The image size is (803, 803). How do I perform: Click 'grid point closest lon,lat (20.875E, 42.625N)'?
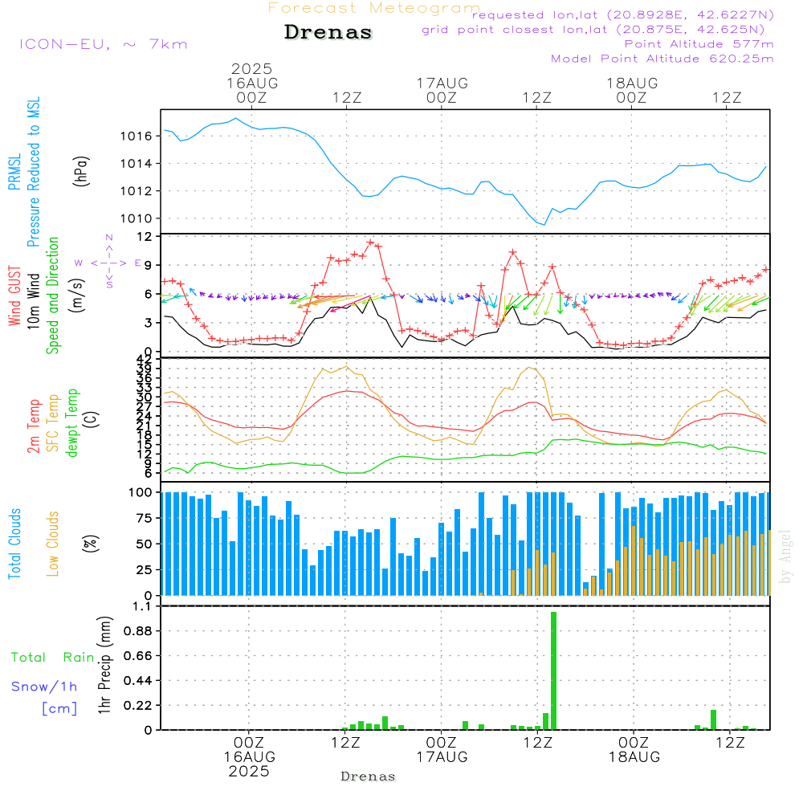click(593, 30)
